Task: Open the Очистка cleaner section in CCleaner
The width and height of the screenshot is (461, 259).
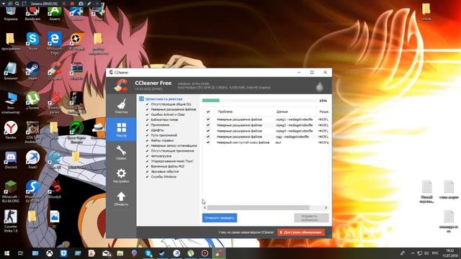Action: (x=121, y=106)
